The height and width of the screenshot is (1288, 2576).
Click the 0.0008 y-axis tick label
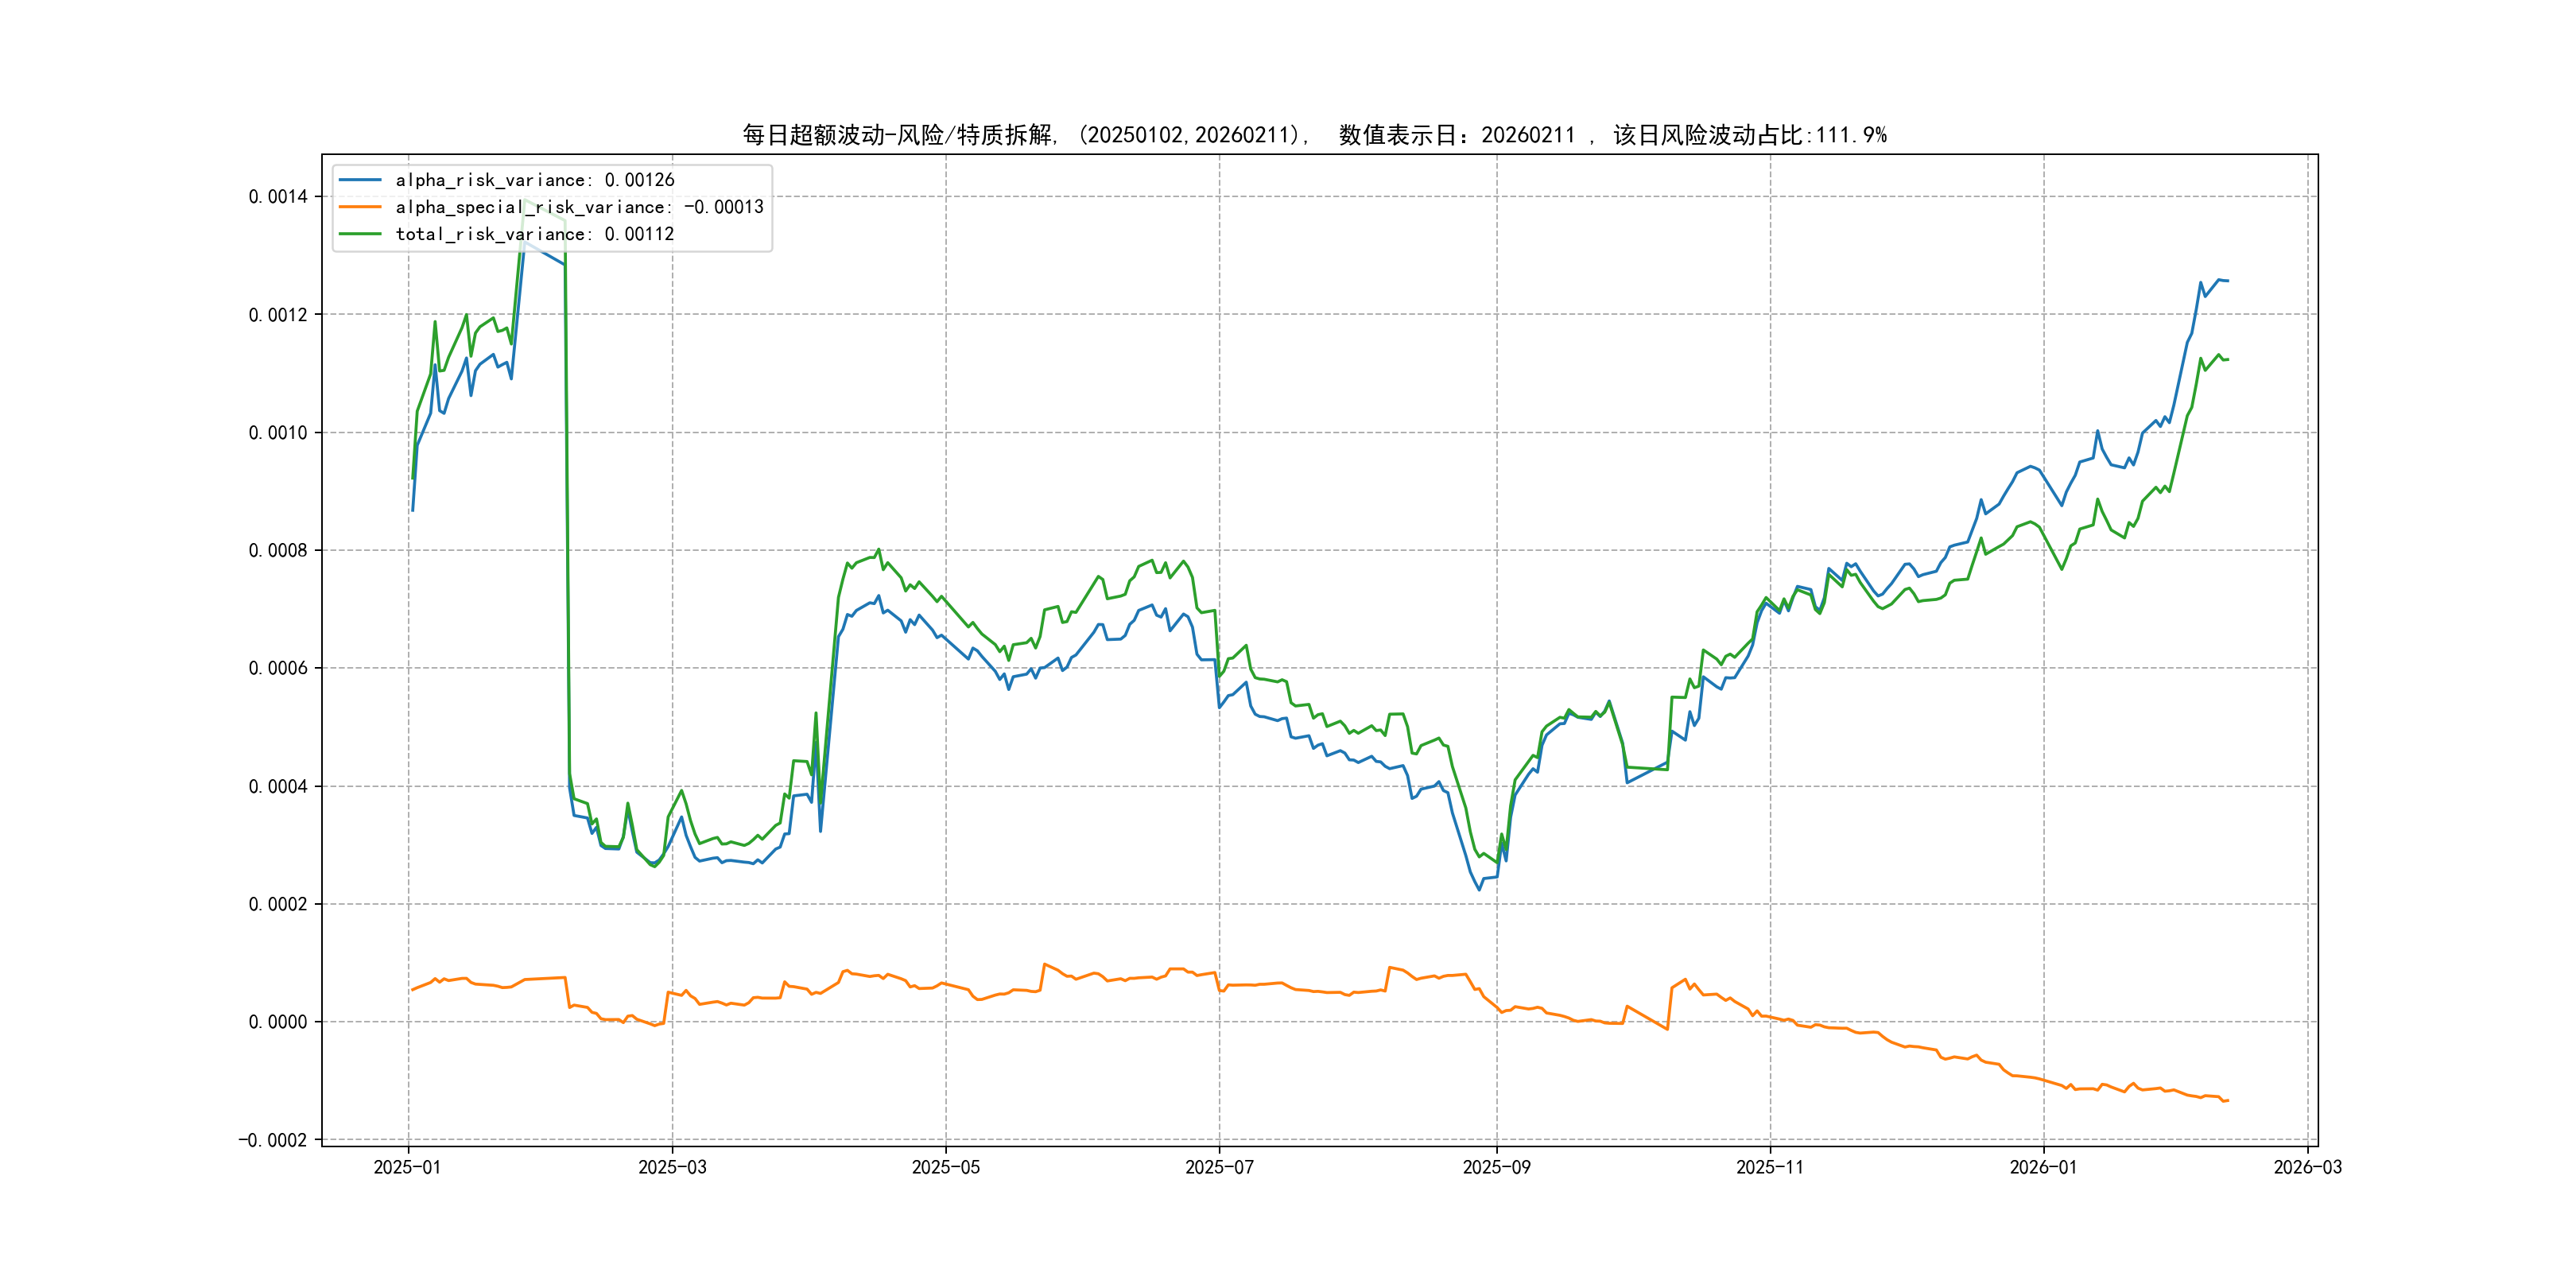tap(278, 550)
